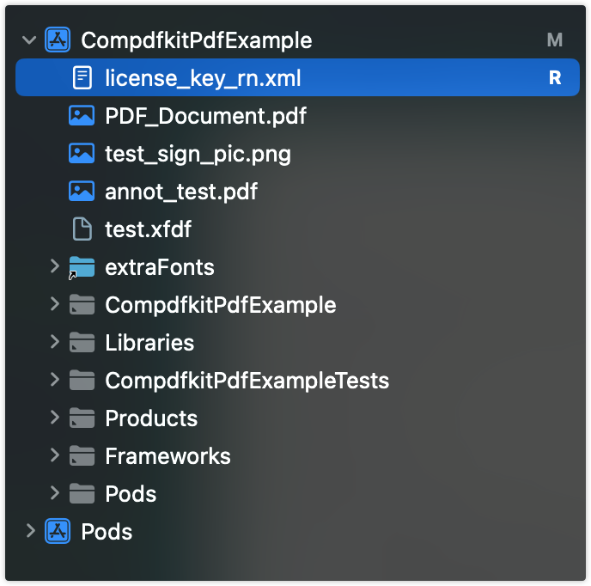Image resolution: width=591 pixels, height=586 pixels.
Task: Expand the Pods project at bottom
Action: pos(31,530)
